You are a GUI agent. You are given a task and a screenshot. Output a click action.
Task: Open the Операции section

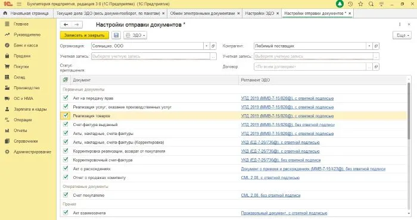(23, 120)
